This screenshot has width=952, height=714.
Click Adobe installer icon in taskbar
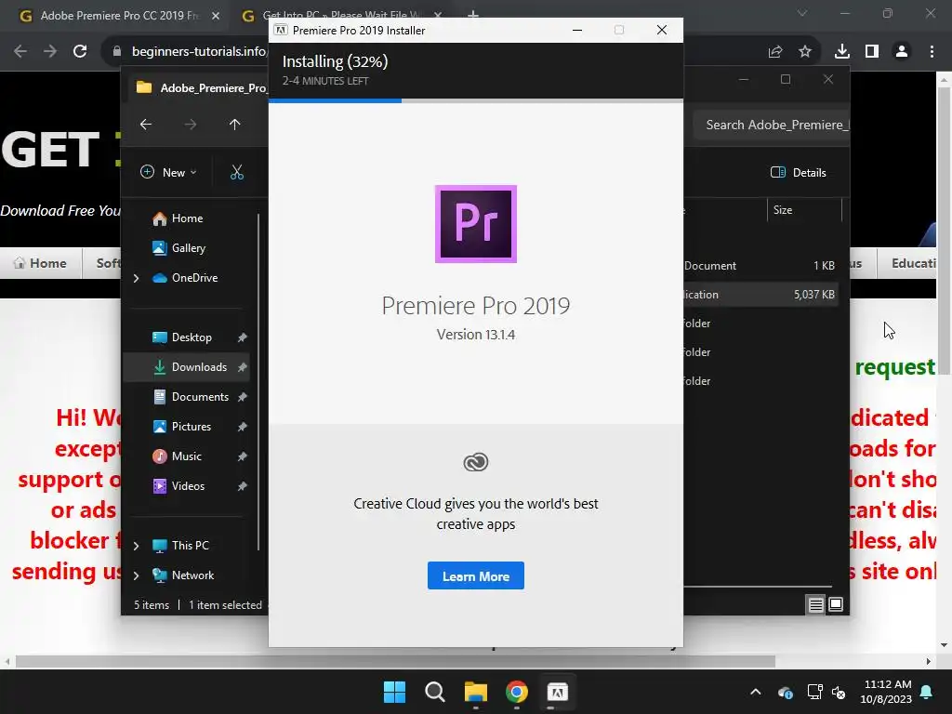pyautogui.click(x=558, y=692)
